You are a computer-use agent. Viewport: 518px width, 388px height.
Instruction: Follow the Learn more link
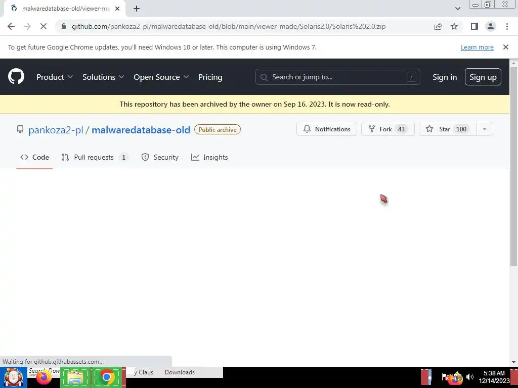477,47
